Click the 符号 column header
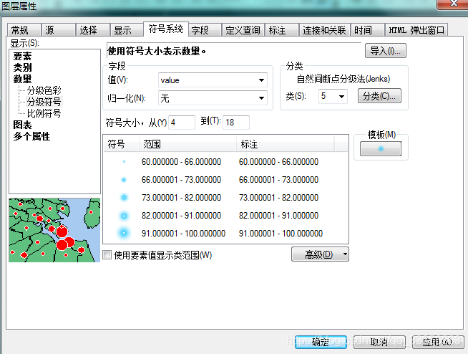This screenshot has width=468, height=354. [x=121, y=144]
